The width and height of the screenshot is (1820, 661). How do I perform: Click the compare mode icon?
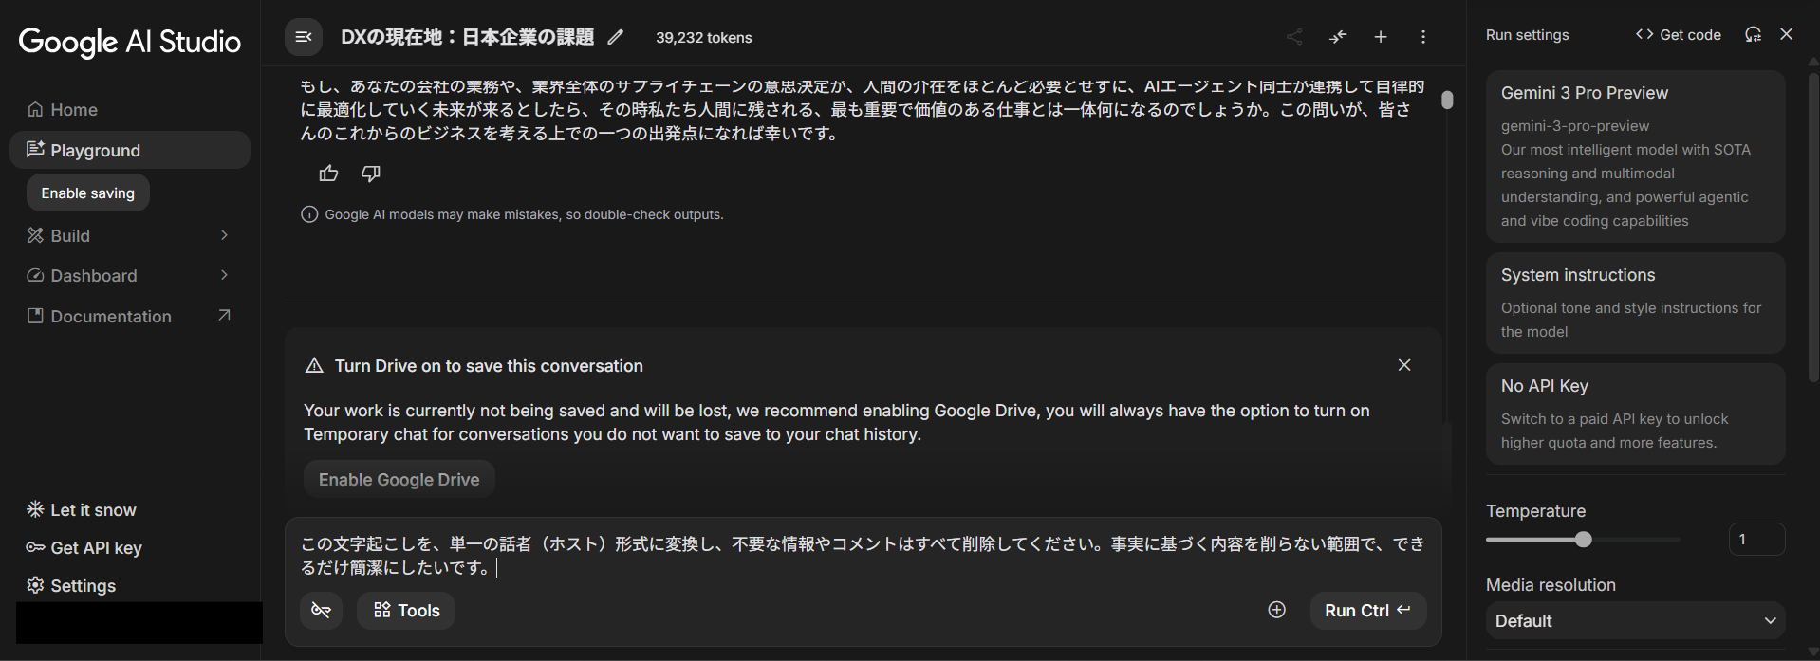coord(1338,37)
